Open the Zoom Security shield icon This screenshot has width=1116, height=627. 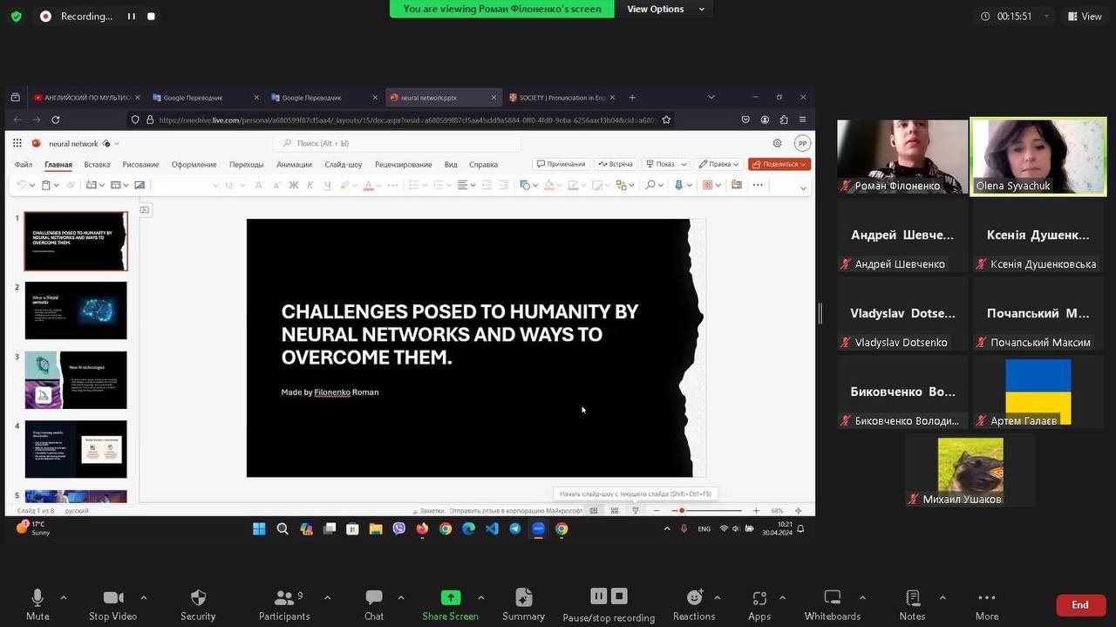click(198, 597)
